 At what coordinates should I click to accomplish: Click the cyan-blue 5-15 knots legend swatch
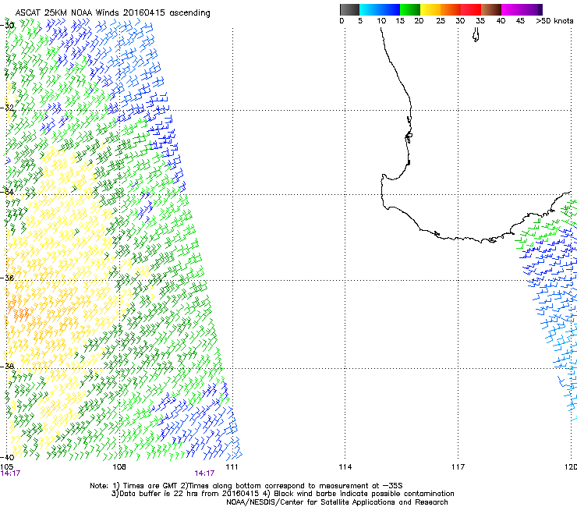point(380,9)
